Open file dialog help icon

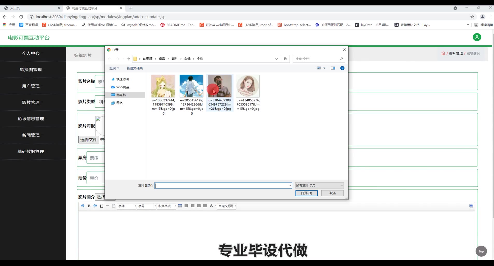342,68
